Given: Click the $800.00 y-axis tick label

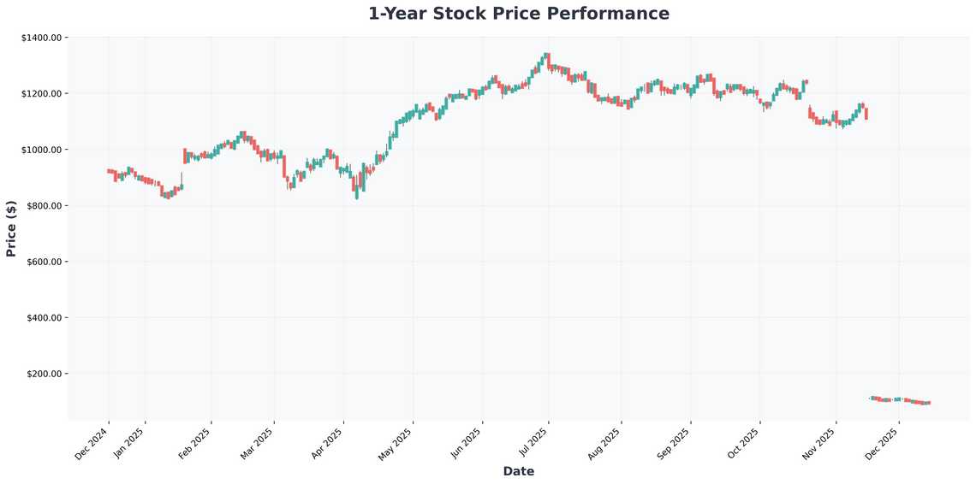Looking at the screenshot, I should click(45, 206).
